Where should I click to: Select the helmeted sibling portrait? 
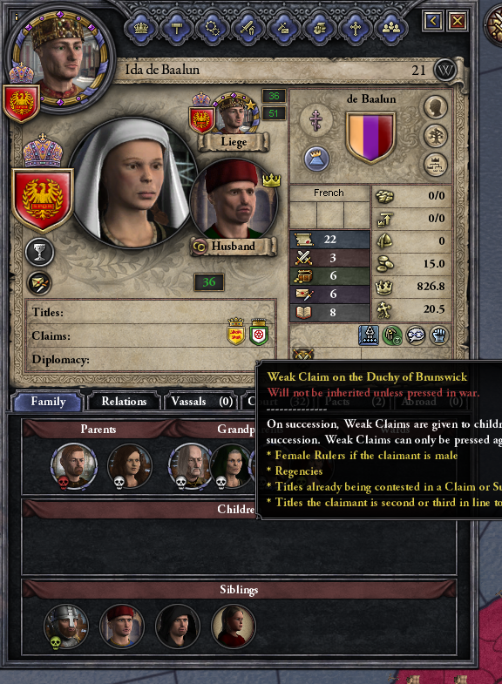pos(66,626)
